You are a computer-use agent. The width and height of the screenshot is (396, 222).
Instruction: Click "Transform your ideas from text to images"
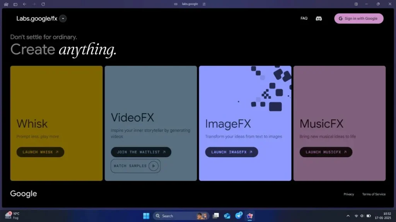[244, 136]
